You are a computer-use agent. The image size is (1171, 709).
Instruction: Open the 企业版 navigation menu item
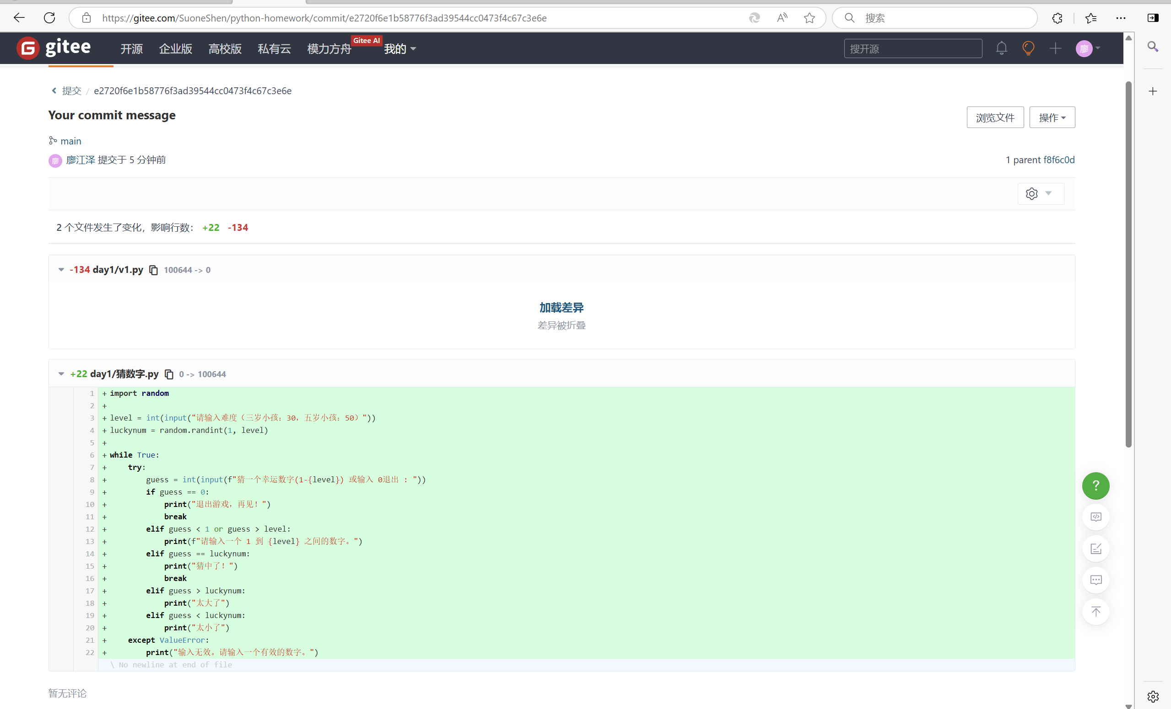[x=175, y=49]
